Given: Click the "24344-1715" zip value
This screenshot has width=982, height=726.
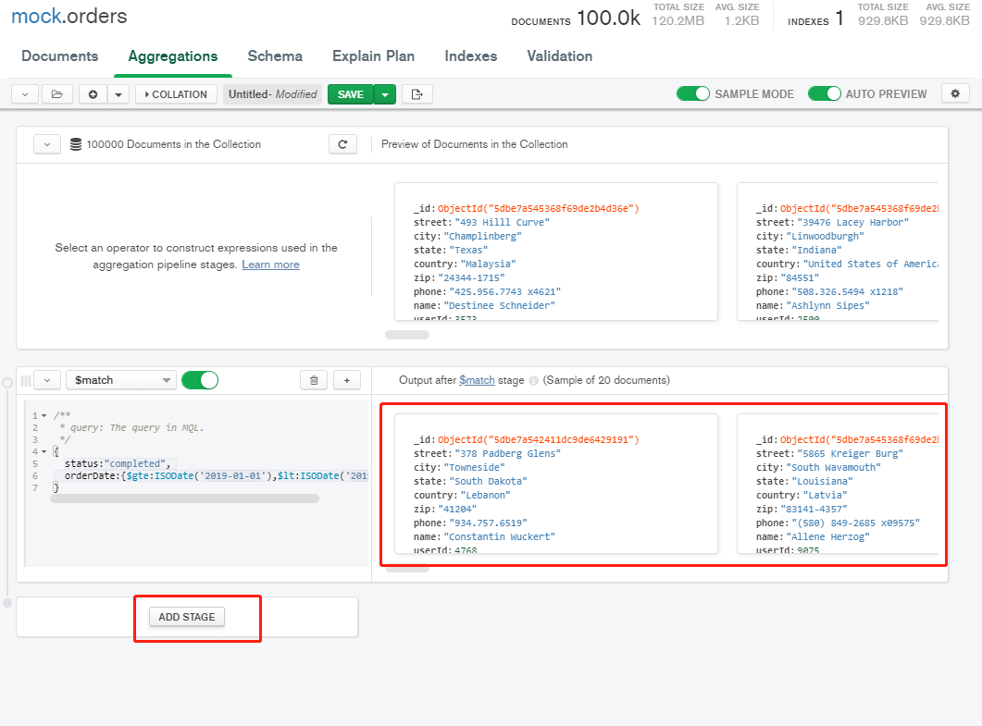Looking at the screenshot, I should point(472,277).
